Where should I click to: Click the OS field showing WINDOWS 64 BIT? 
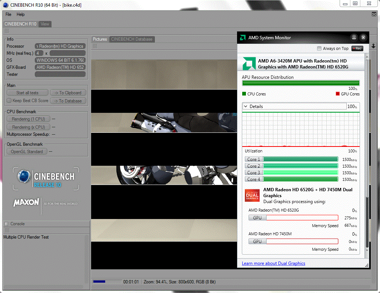point(60,60)
